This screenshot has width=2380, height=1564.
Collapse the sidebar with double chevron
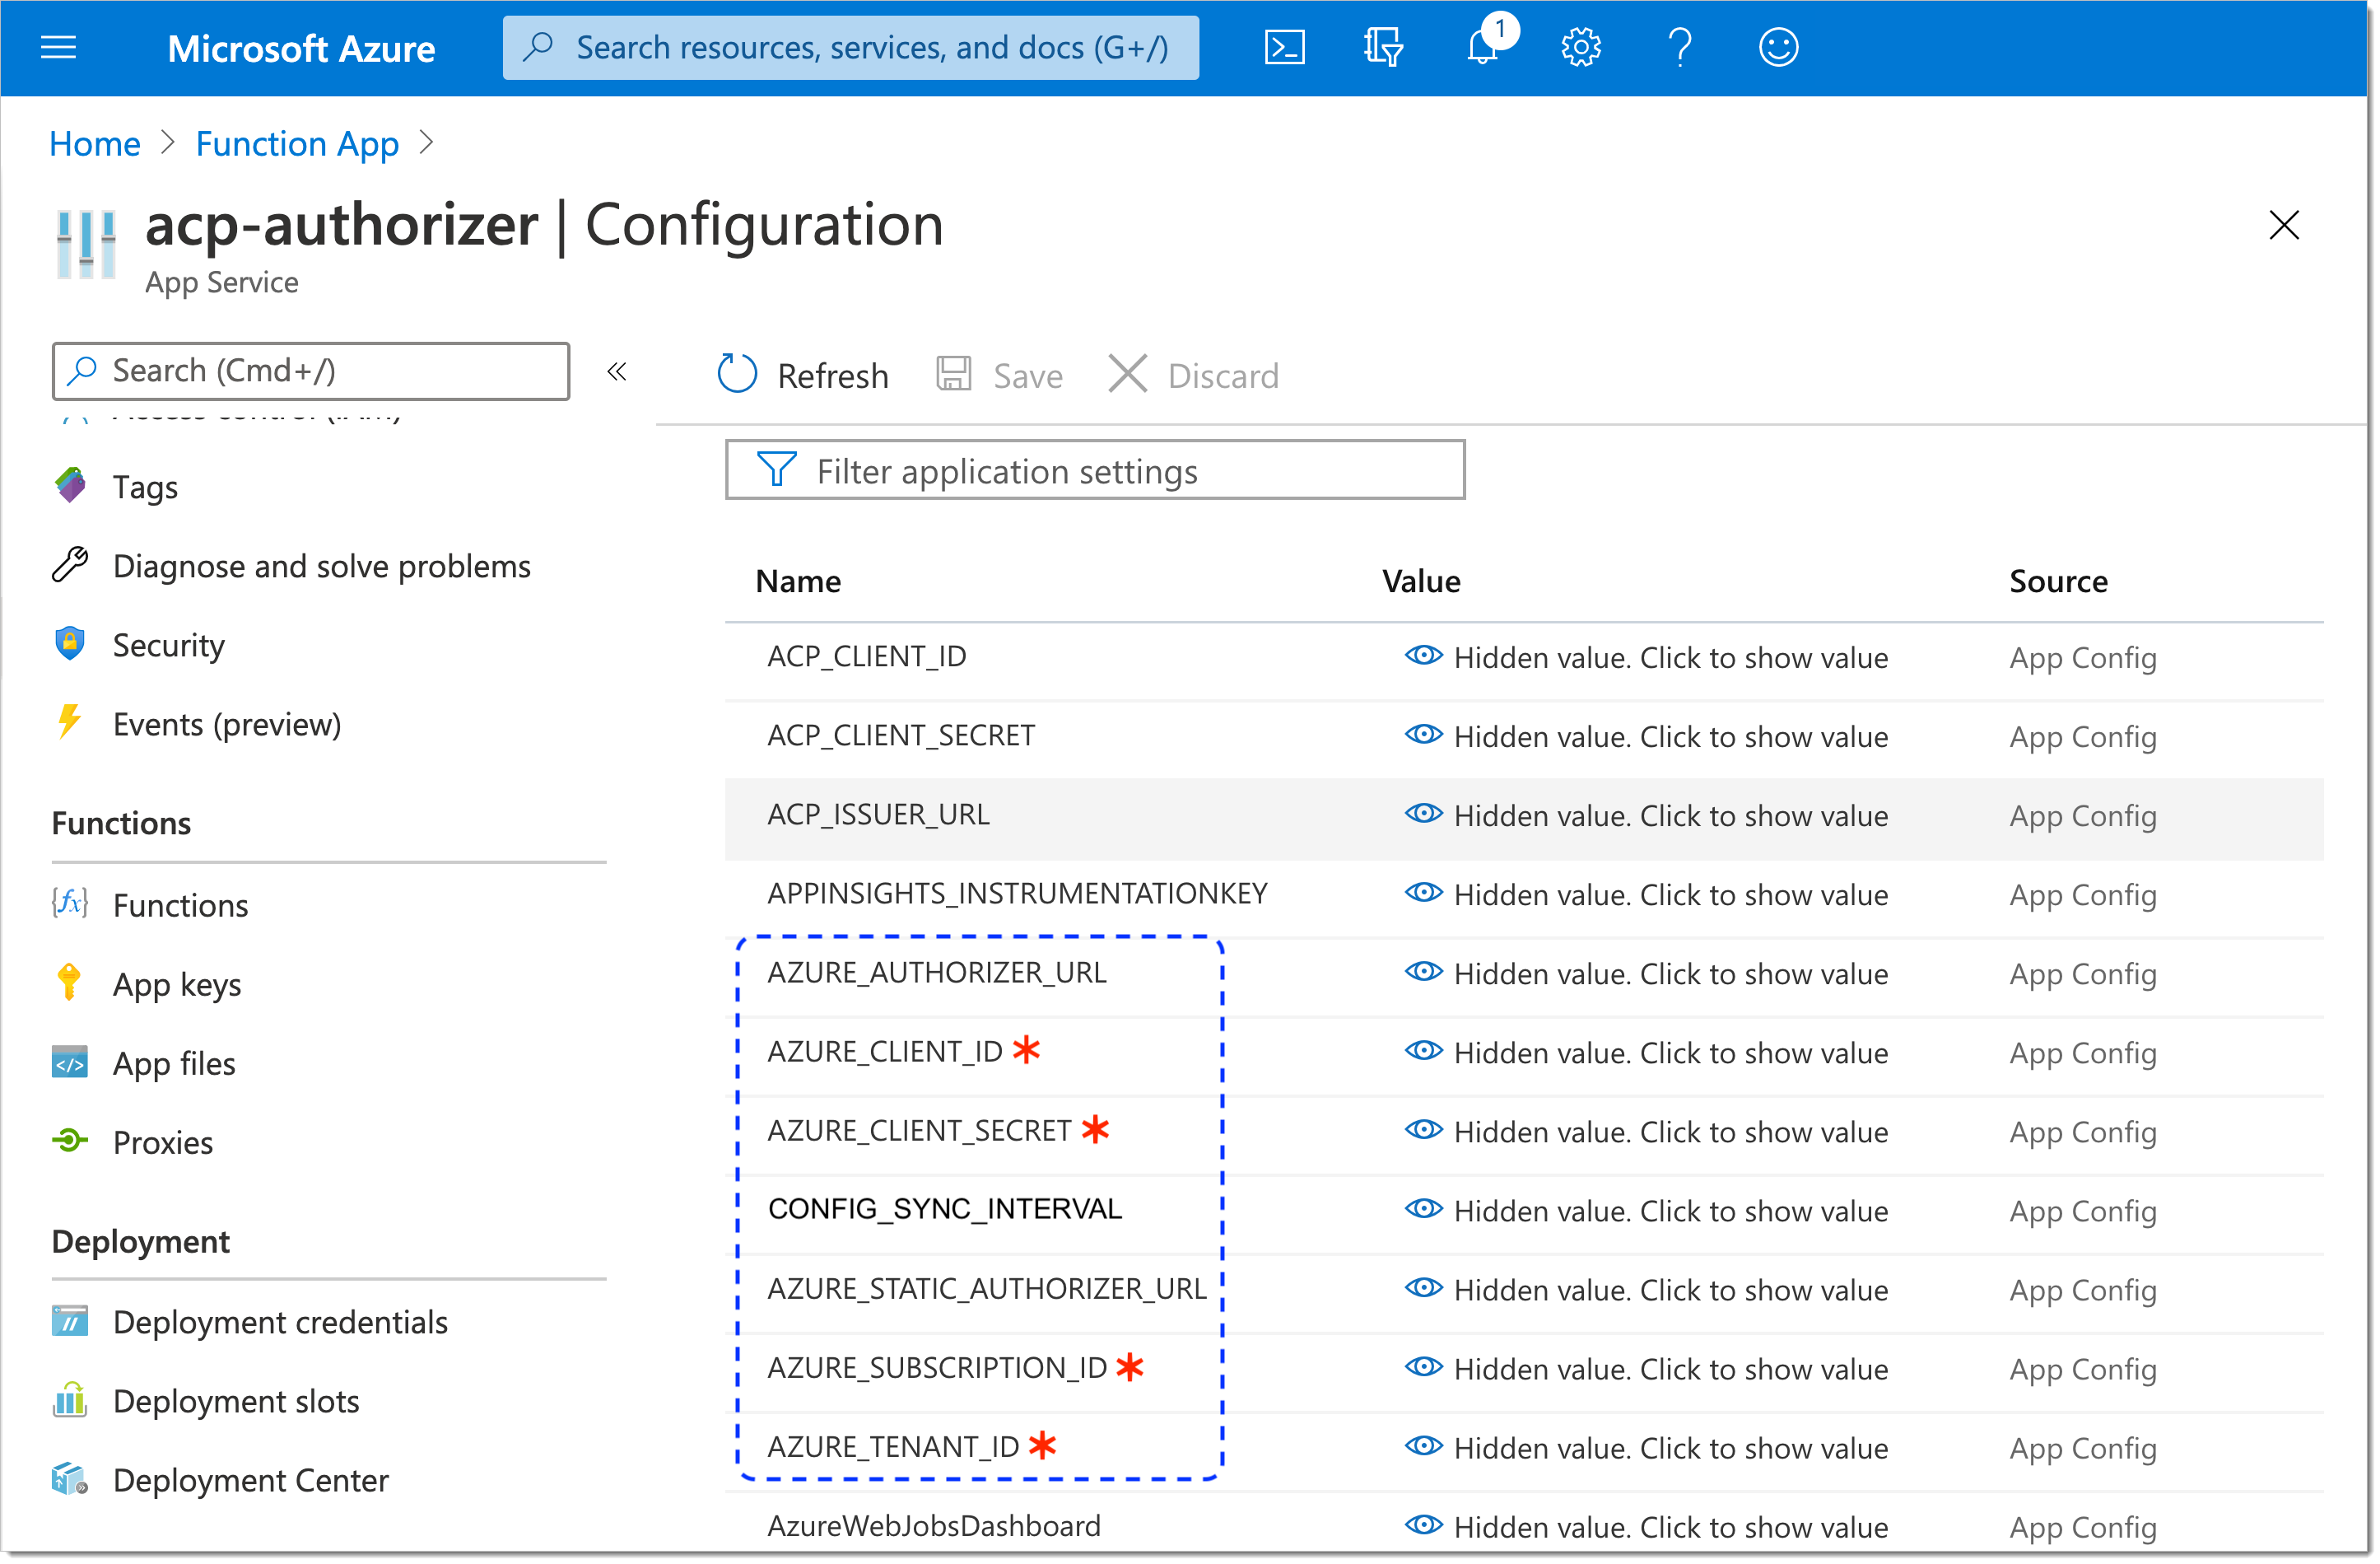tap(618, 372)
